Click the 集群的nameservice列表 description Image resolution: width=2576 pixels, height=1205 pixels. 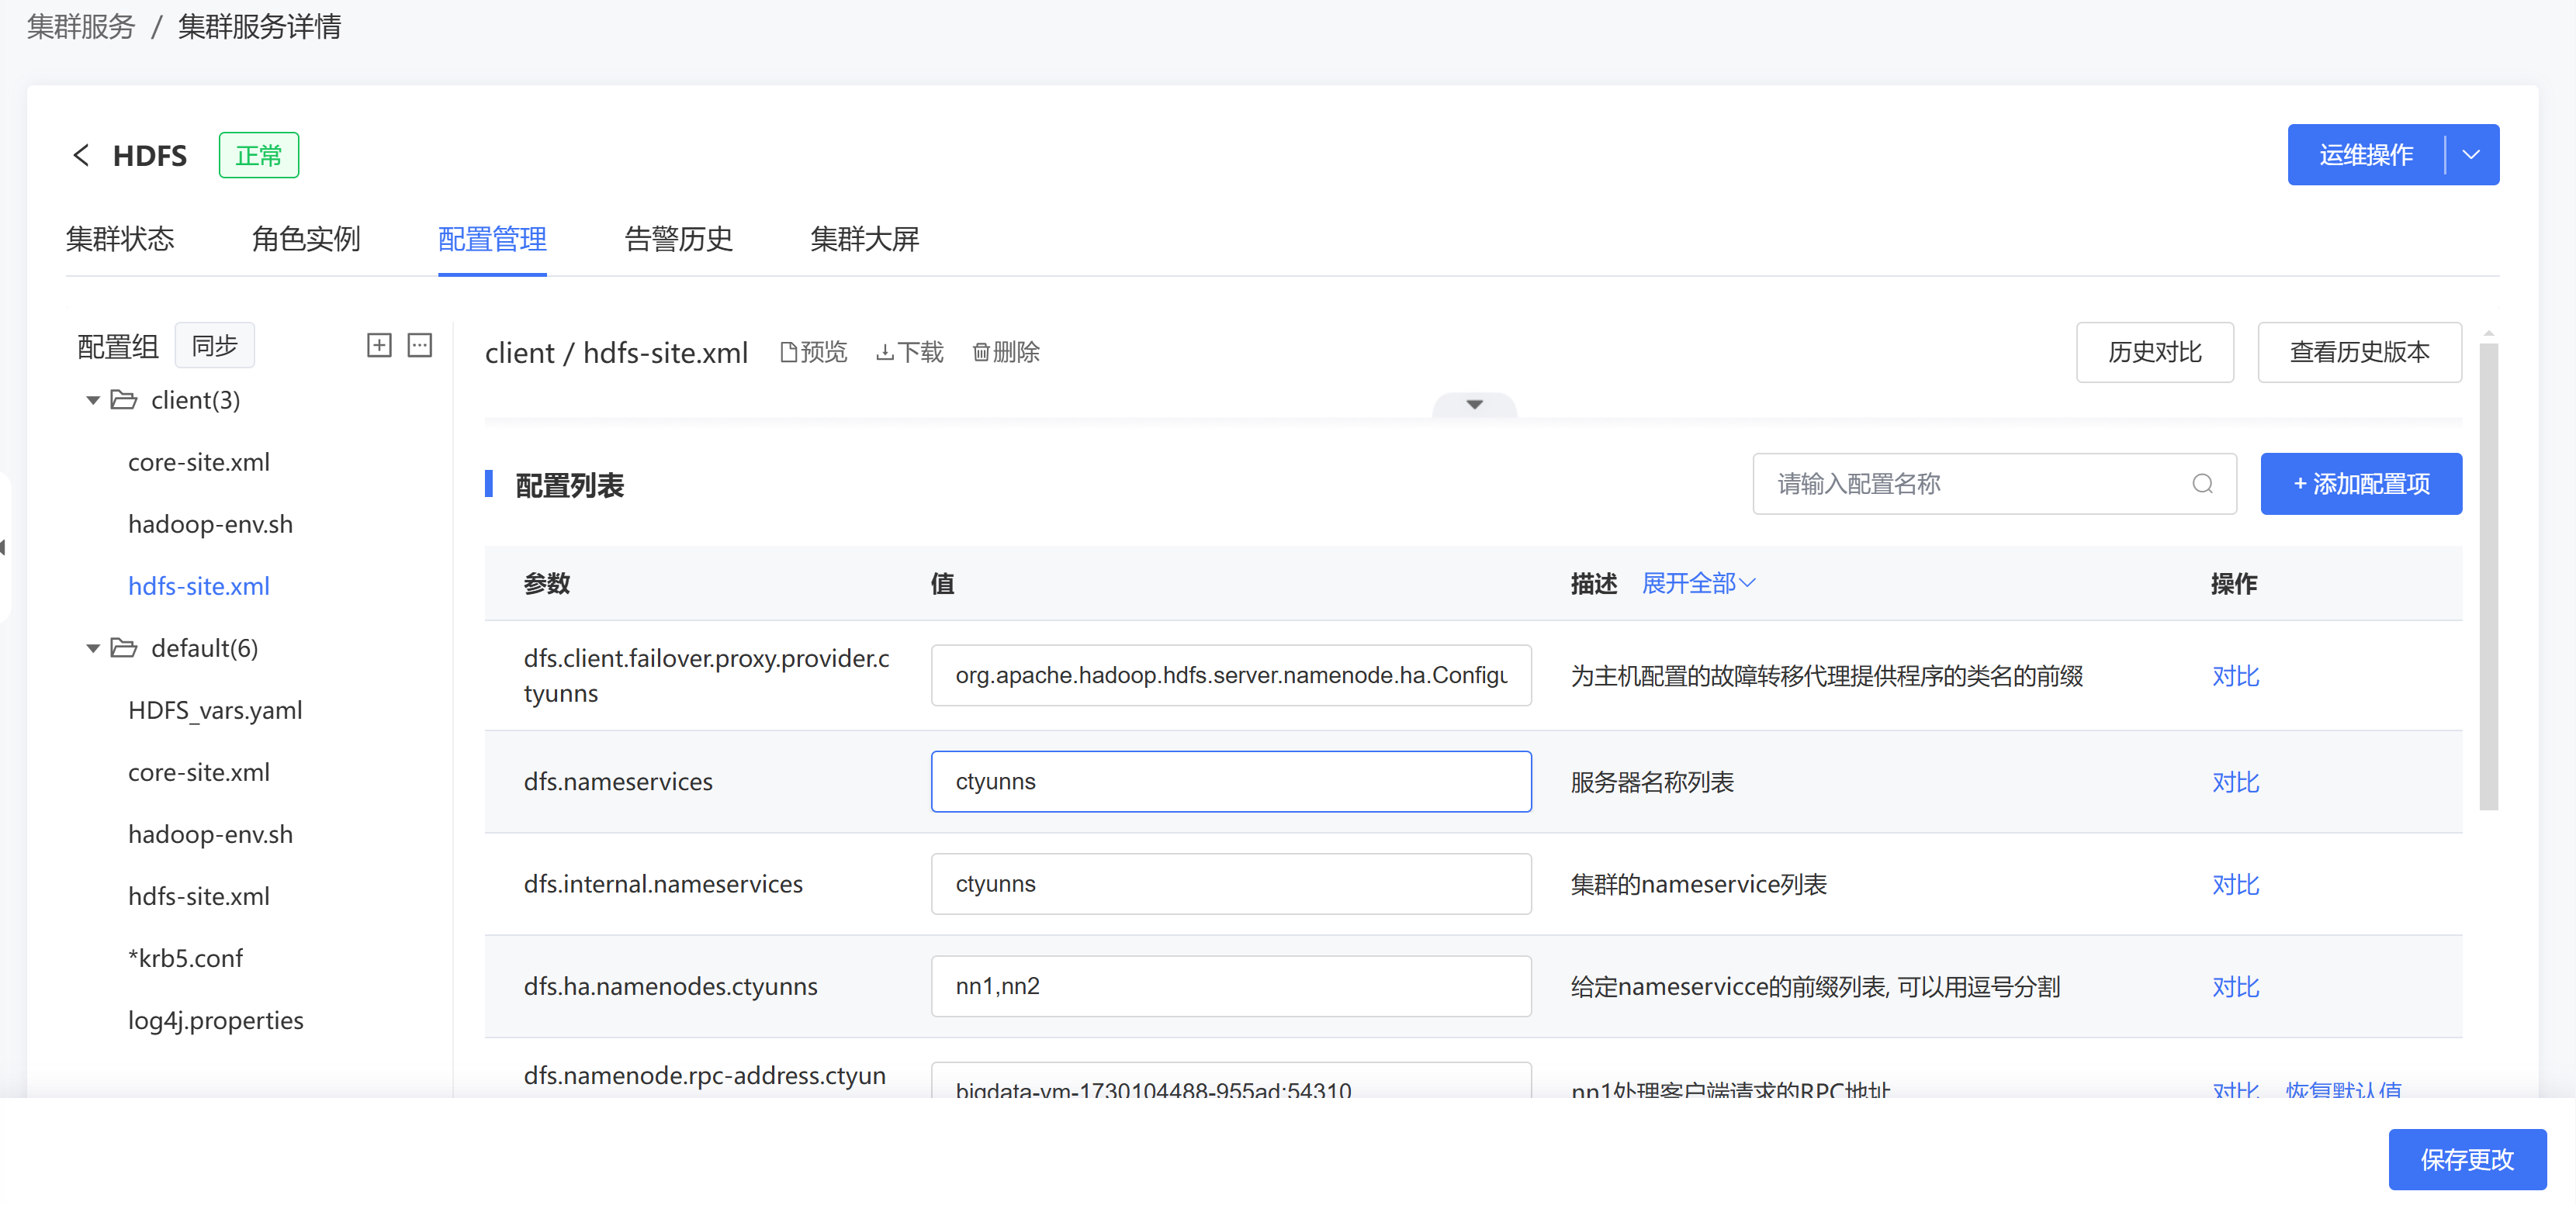1698,884
